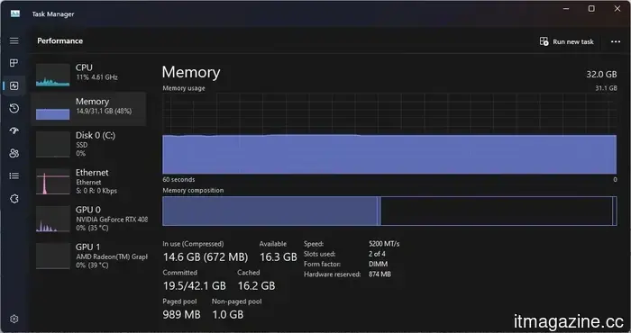Image resolution: width=631 pixels, height=333 pixels.
Task: Select the GPU 0 NVIDIA GeForce entry
Action: 88,219
